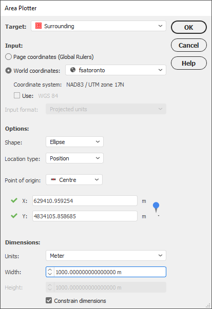
Task: Expand the Point of origin dropdown
Action: 74,179
